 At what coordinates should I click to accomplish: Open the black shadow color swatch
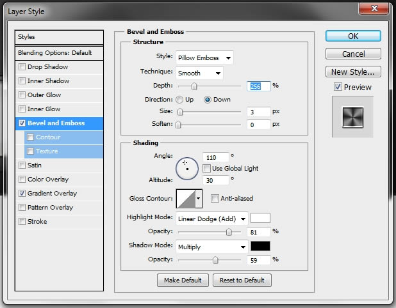pos(260,246)
